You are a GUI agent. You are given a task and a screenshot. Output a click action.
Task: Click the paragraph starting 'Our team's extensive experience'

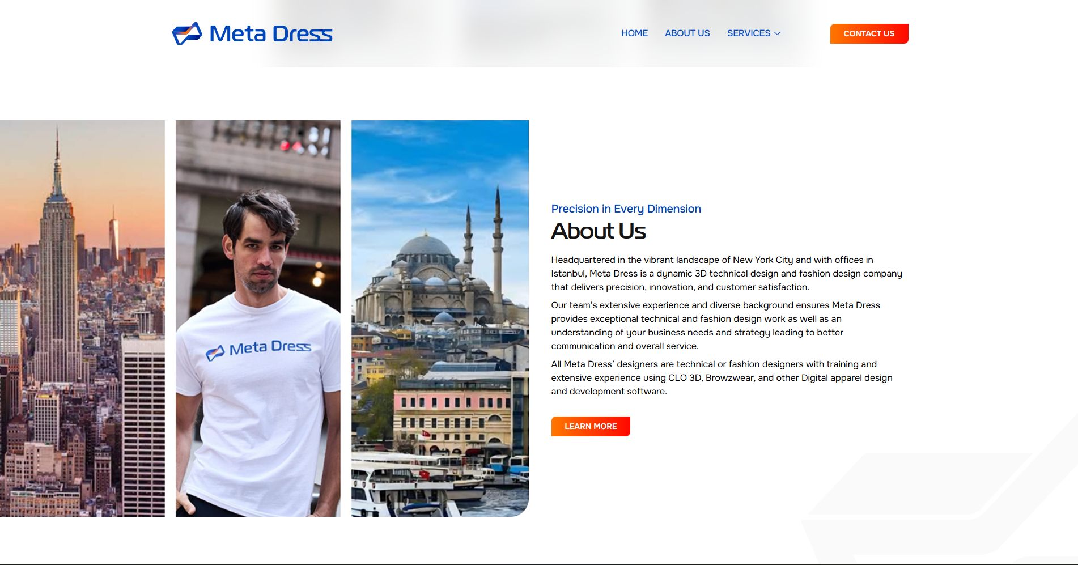[x=715, y=325]
